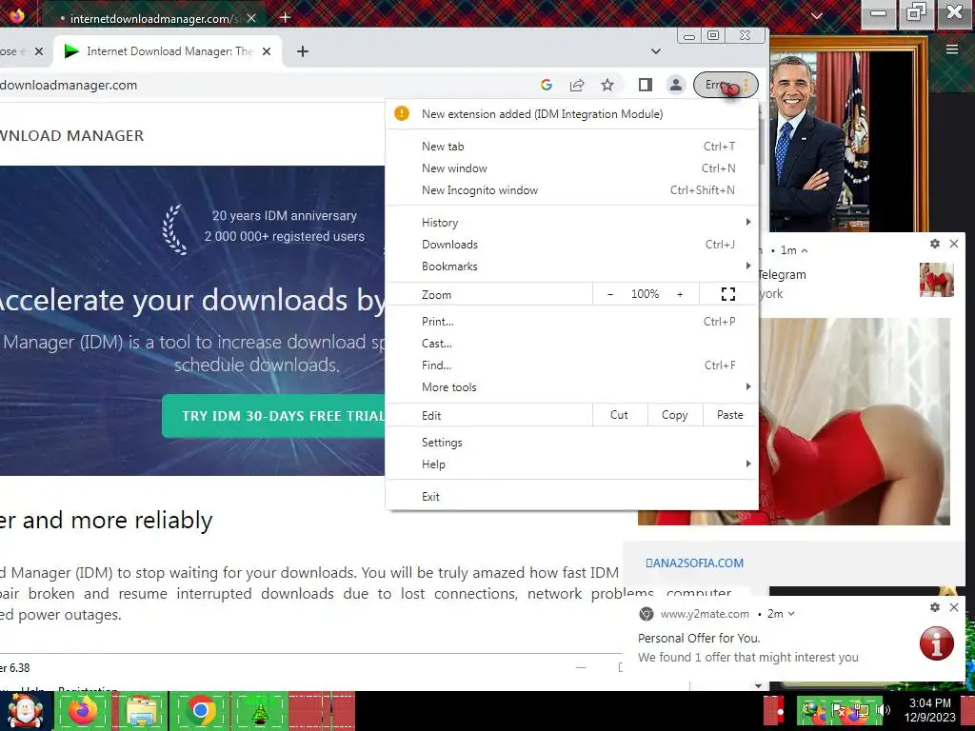This screenshot has height=731, width=975.
Task: Decrease zoom with the minus button
Action: (x=610, y=294)
